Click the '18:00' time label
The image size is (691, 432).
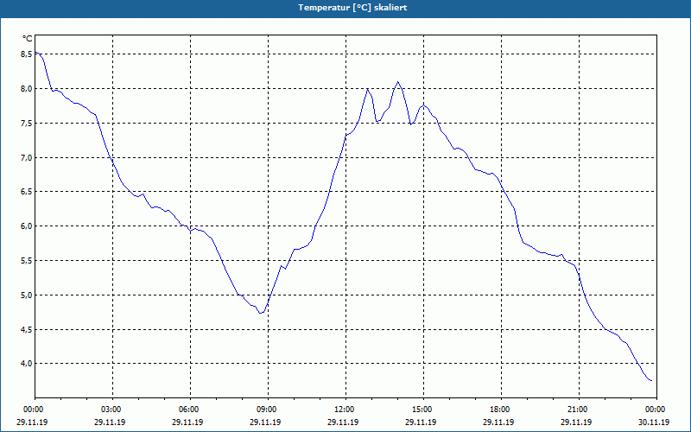(x=501, y=410)
